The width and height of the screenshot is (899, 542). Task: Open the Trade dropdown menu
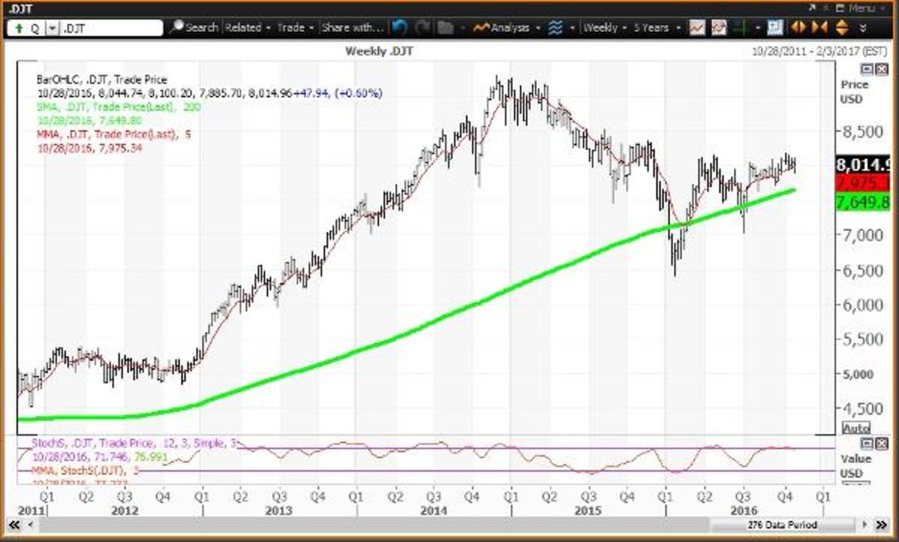click(294, 28)
